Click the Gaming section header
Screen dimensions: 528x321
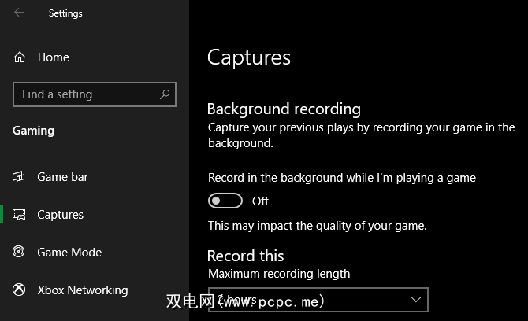click(34, 131)
